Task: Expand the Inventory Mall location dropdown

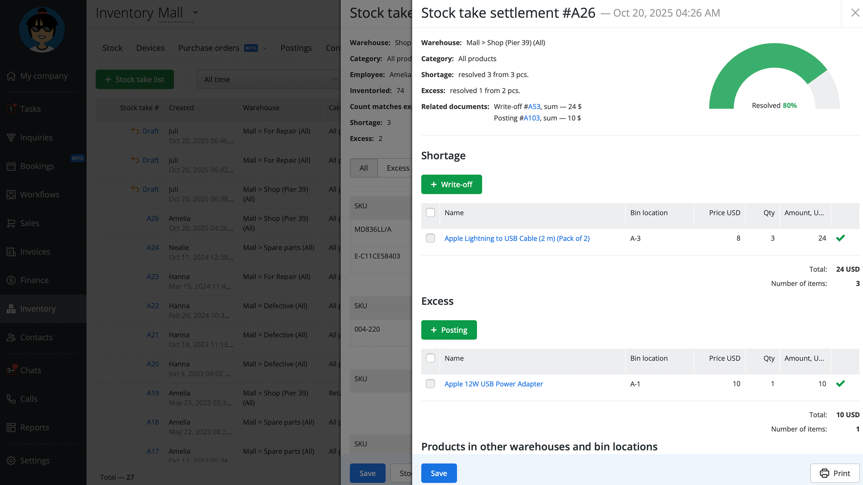Action: [195, 13]
